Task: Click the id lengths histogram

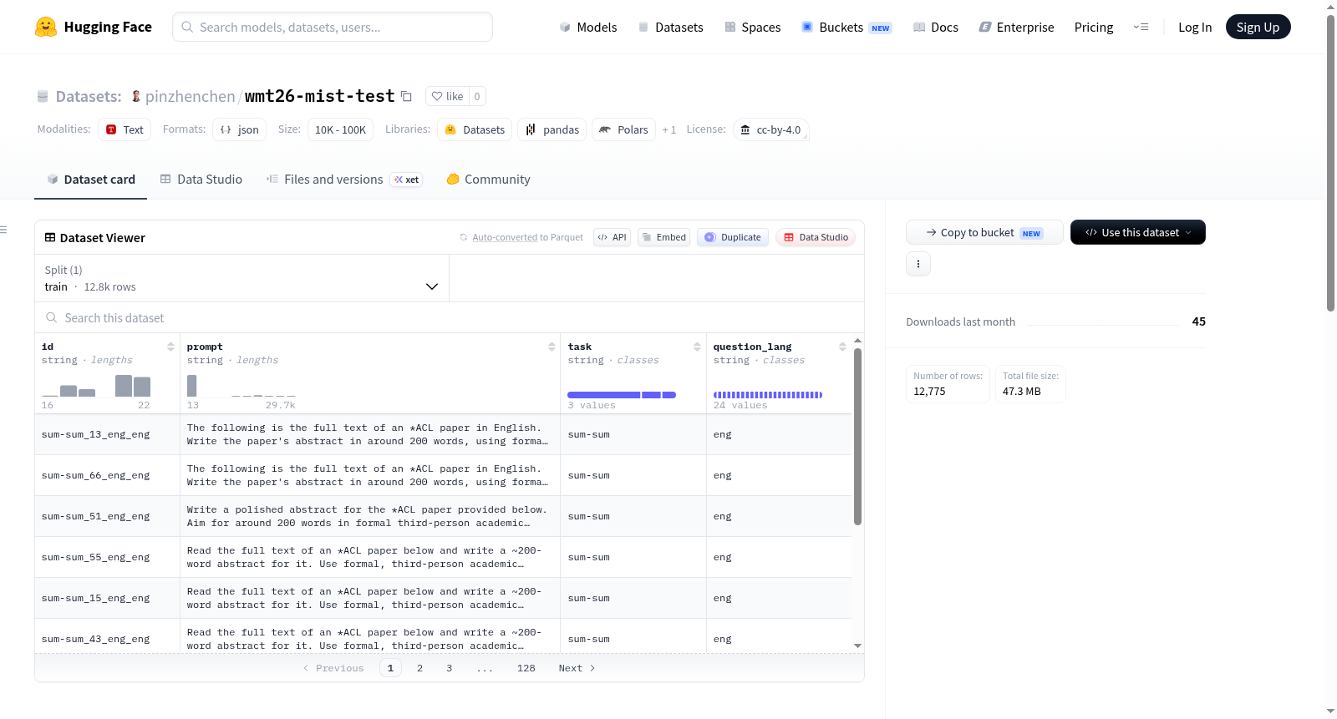Action: point(96,385)
